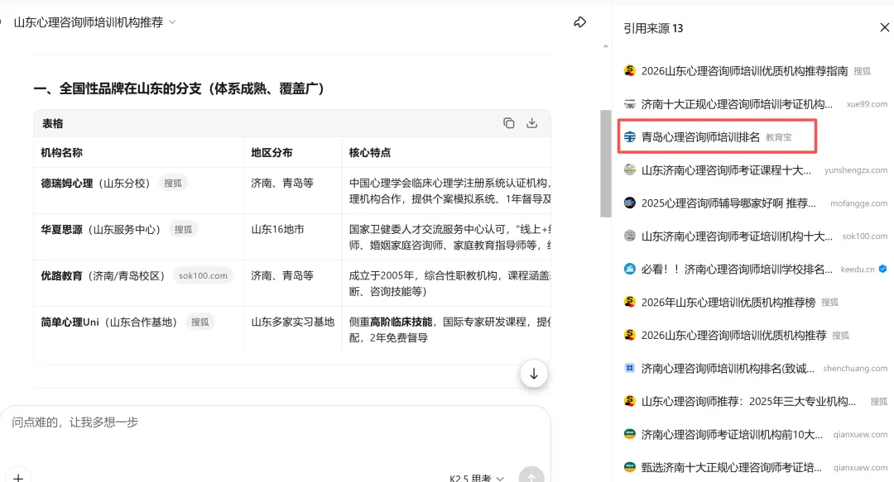Click the send arrow button
Image resolution: width=894 pixels, height=482 pixels.
point(531,475)
